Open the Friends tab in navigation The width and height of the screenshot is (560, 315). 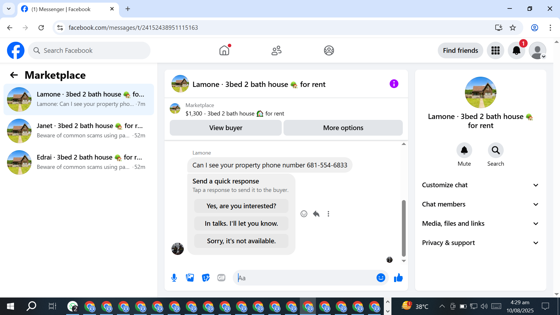[x=276, y=50]
